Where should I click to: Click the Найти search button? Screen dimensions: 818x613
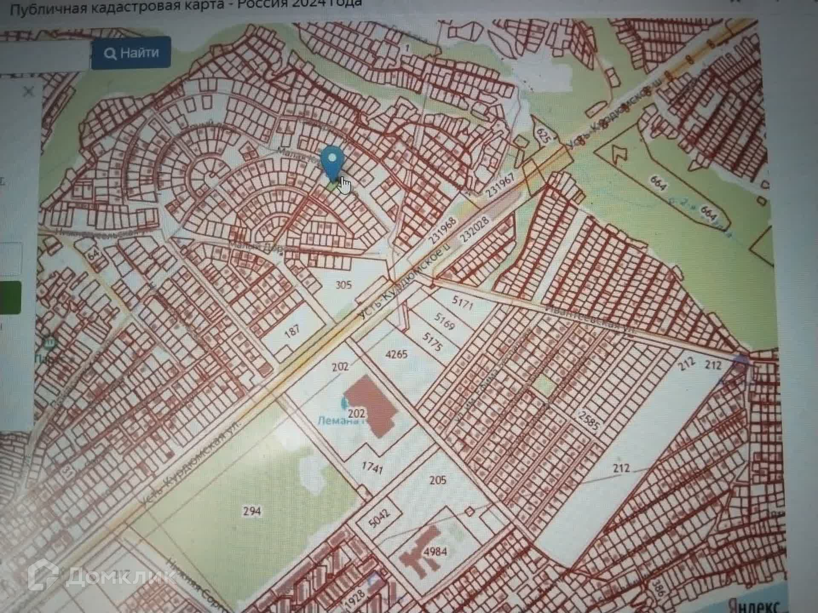click(131, 53)
